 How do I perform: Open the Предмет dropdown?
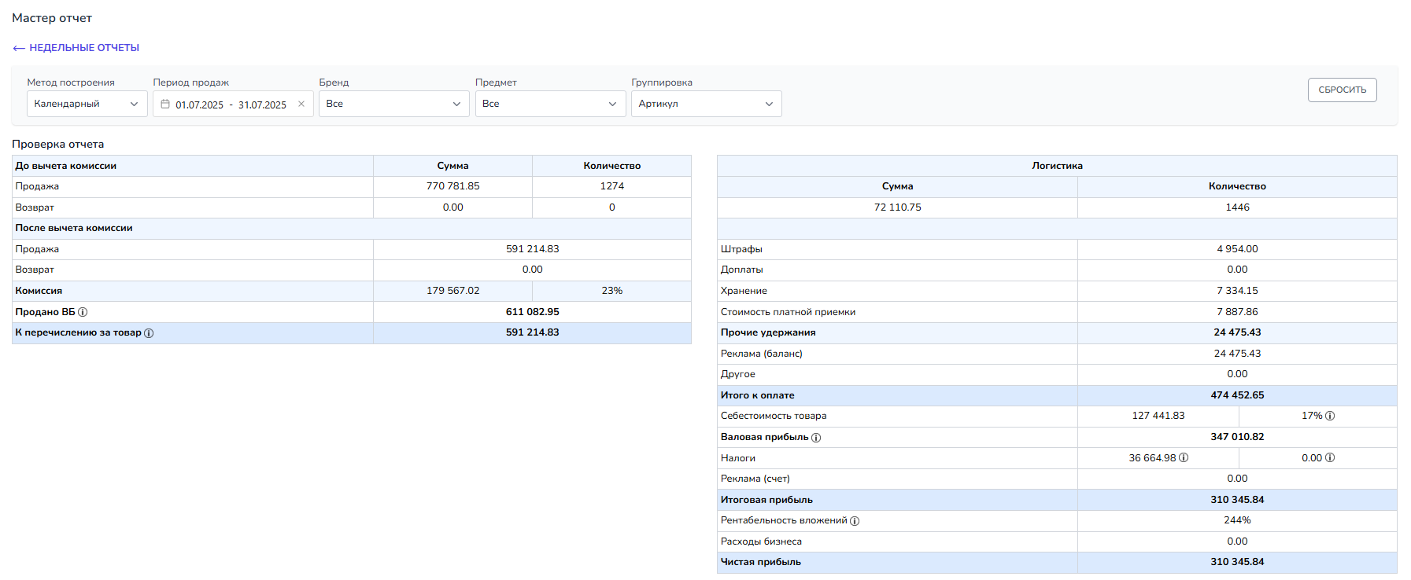550,104
